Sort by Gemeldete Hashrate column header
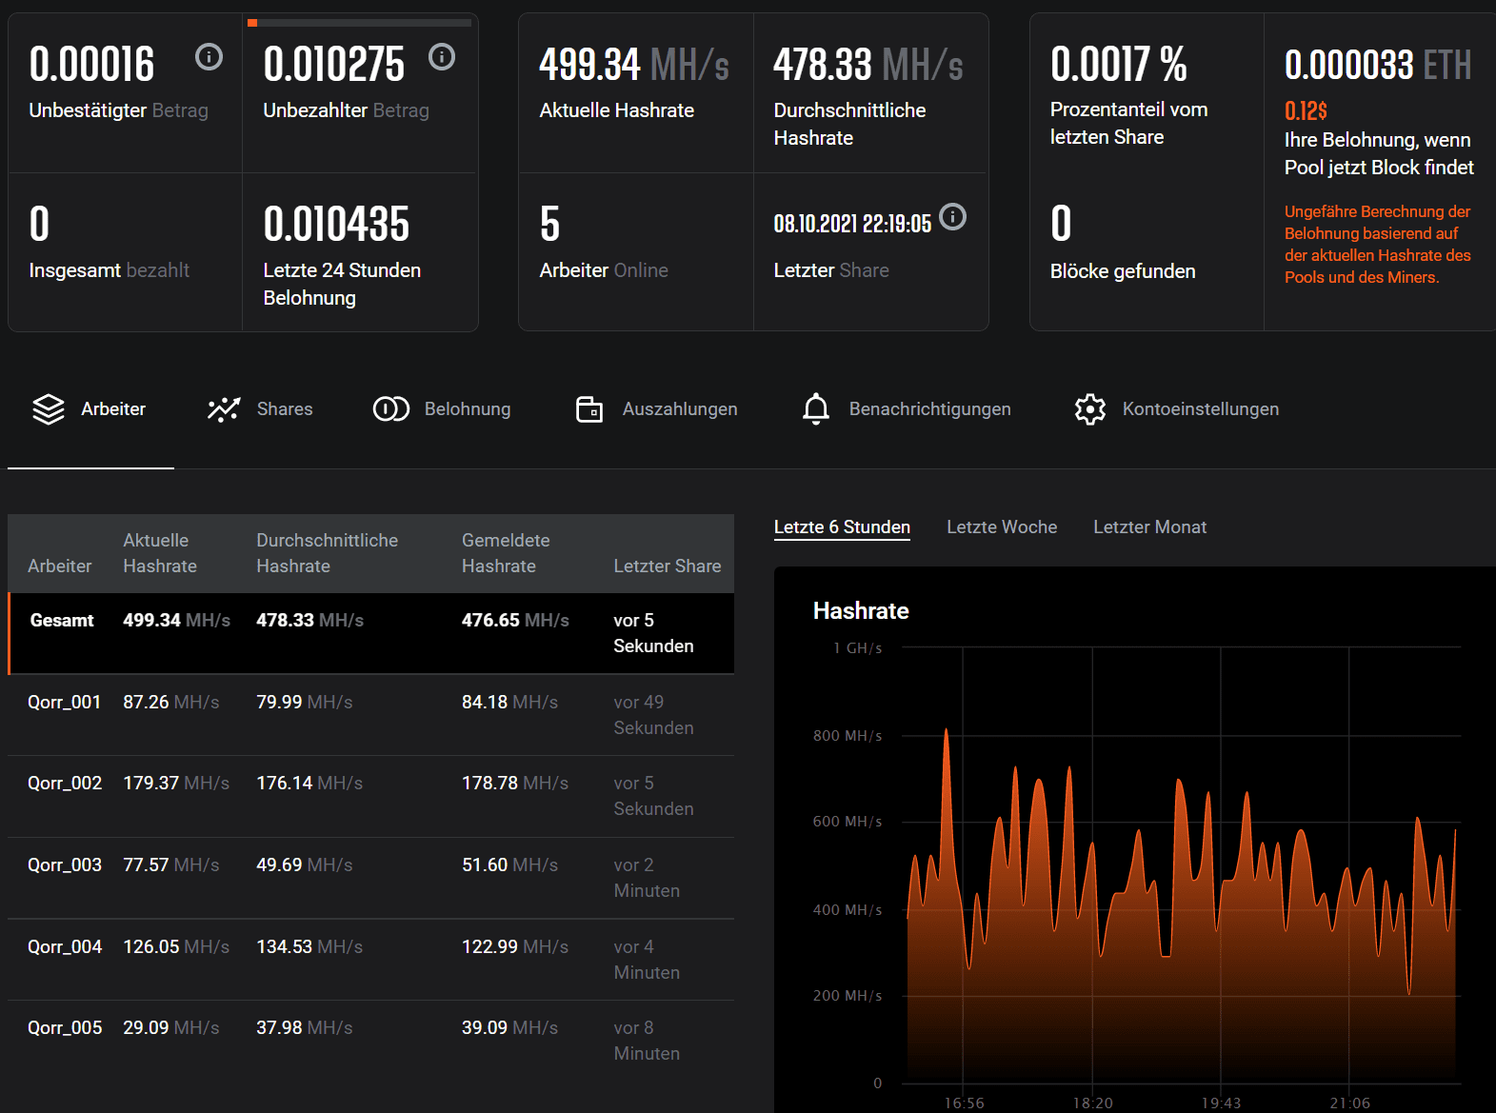This screenshot has width=1496, height=1113. point(506,553)
